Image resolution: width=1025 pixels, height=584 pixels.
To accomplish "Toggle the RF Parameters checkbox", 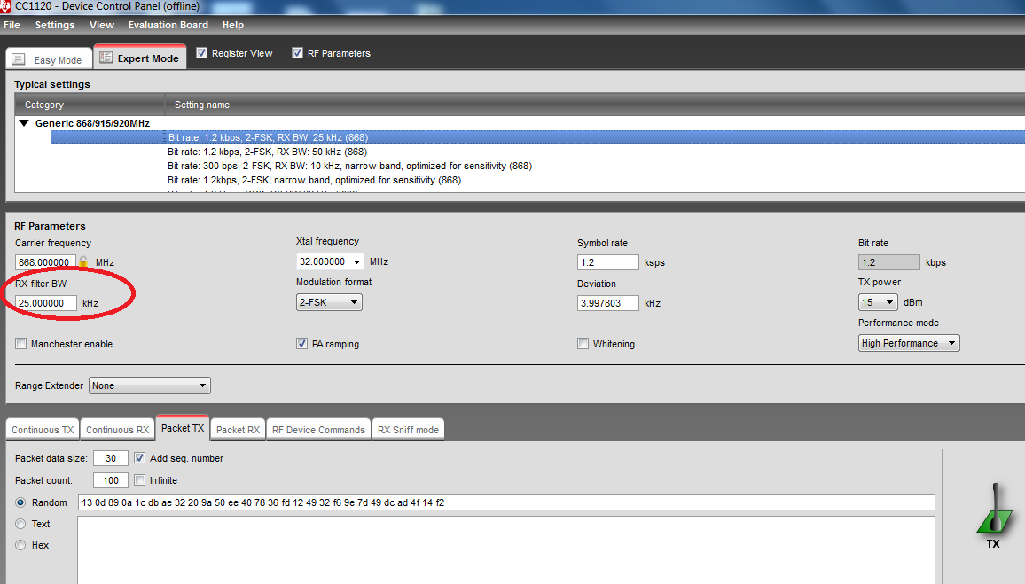I will (x=297, y=53).
